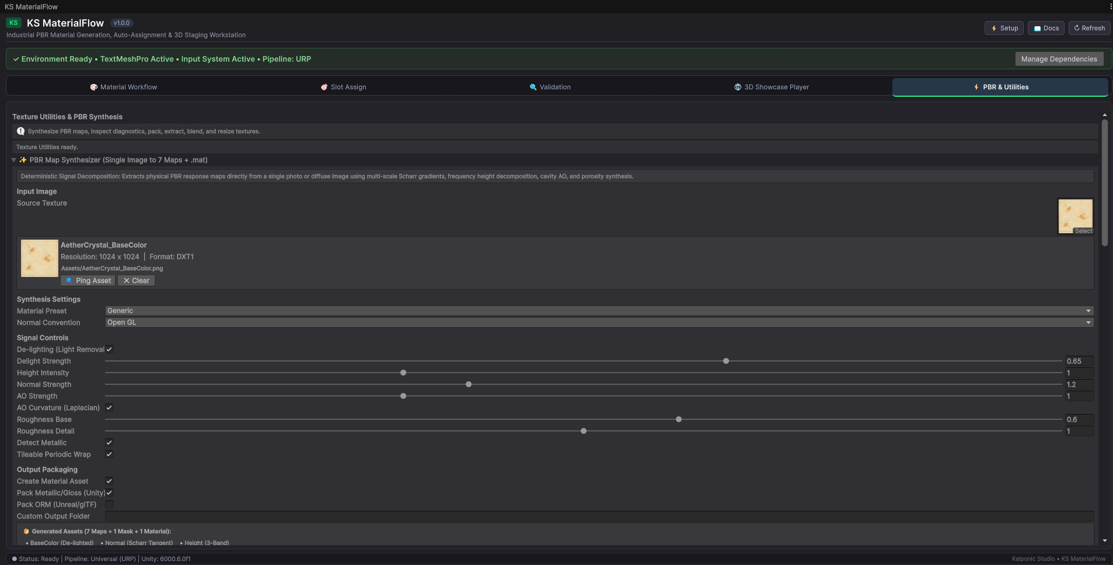Viewport: 1113px width, 565px height.
Task: Open the Normal Convention dropdown
Action: click(x=599, y=322)
